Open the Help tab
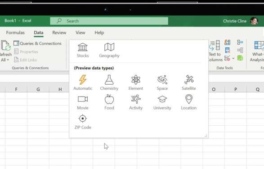This screenshot has width=264, height=169. [99, 32]
